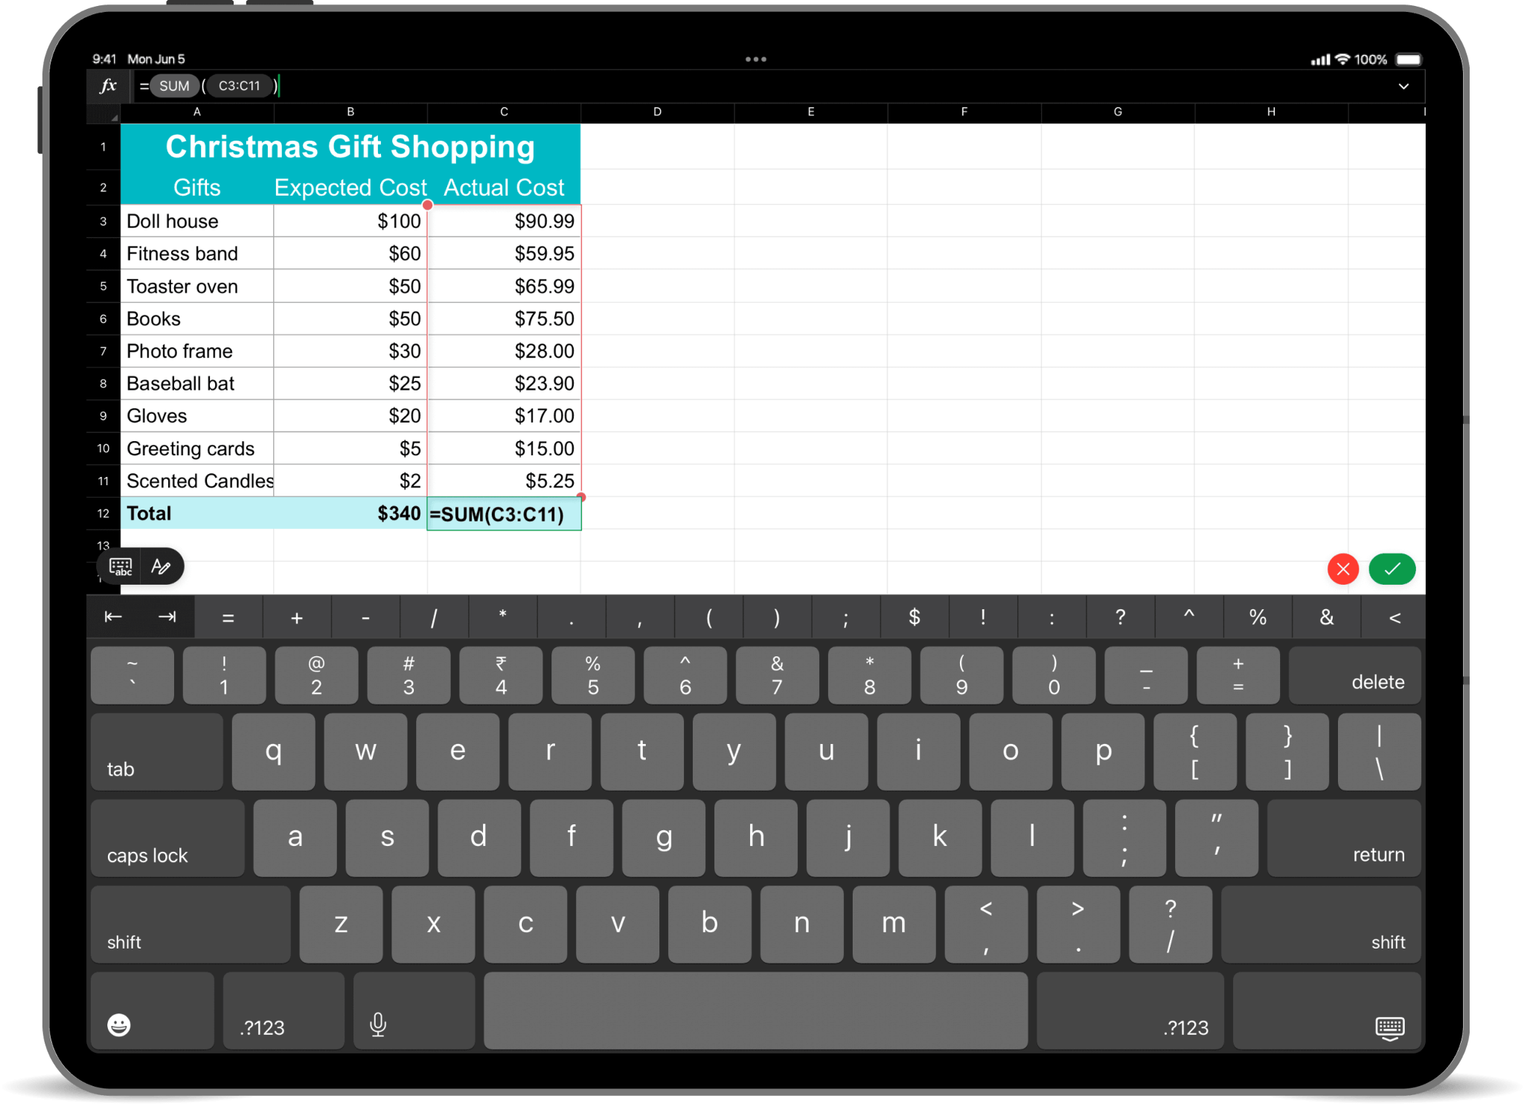Click the handwriting input toggle icon
The width and height of the screenshot is (1524, 1110).
point(162,568)
